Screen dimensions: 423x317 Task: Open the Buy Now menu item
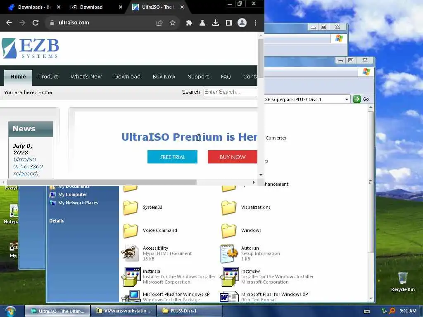164,77
